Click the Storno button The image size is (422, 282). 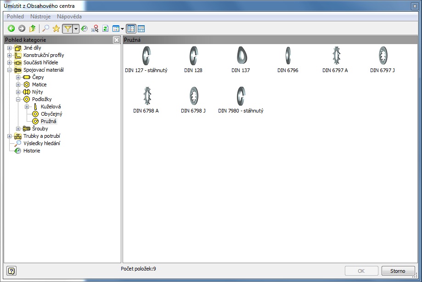(398, 271)
